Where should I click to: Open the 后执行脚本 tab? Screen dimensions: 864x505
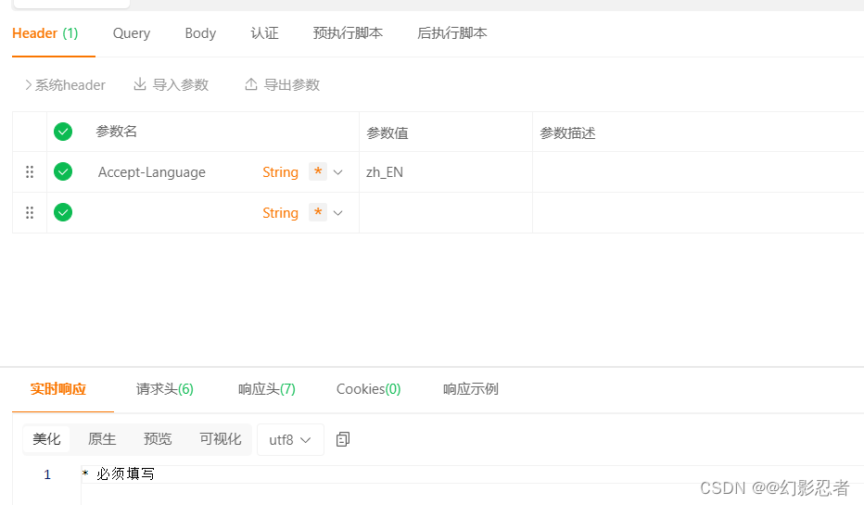point(452,33)
